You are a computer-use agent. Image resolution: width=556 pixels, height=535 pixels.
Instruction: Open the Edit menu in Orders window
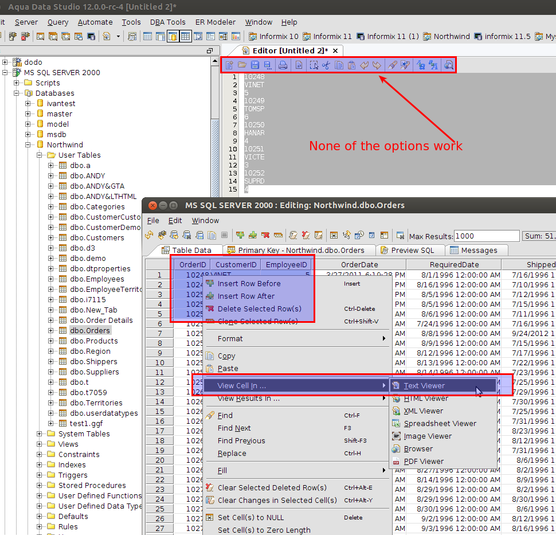click(175, 220)
